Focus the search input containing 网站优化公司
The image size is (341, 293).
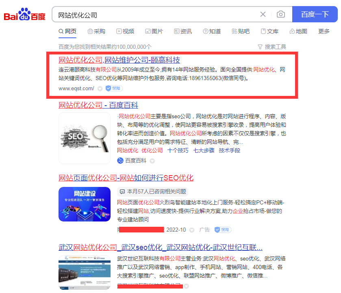coord(156,15)
